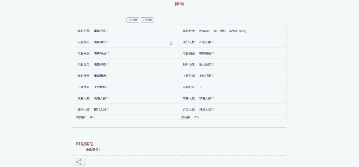Select the 电影演员: section heading
This screenshot has height=167, width=359.
point(86,144)
